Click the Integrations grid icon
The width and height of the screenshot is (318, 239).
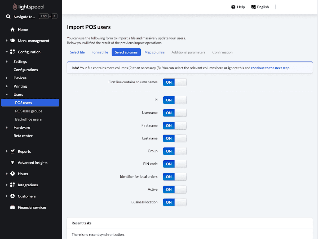click(x=12, y=185)
